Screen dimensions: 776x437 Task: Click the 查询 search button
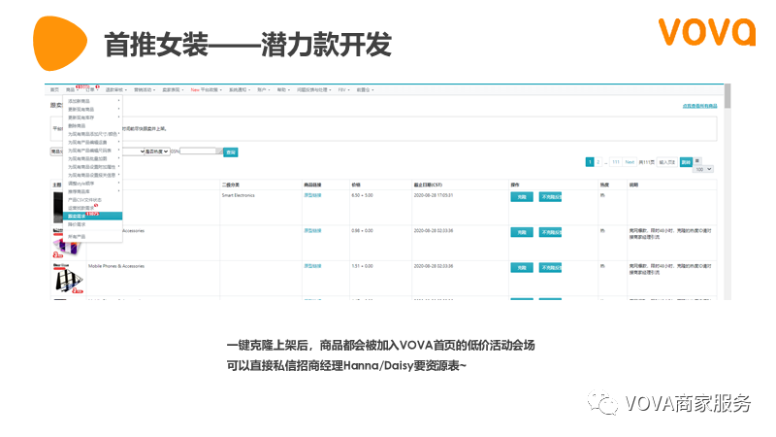230,151
